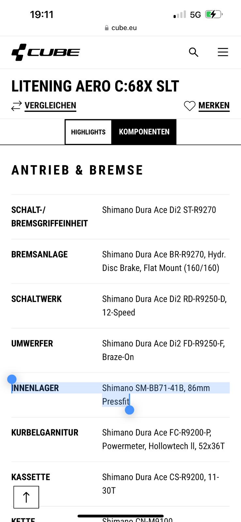241x522 pixels.
Task: Tap the Litening Aero C:68X SLT heading
Action: (95, 86)
